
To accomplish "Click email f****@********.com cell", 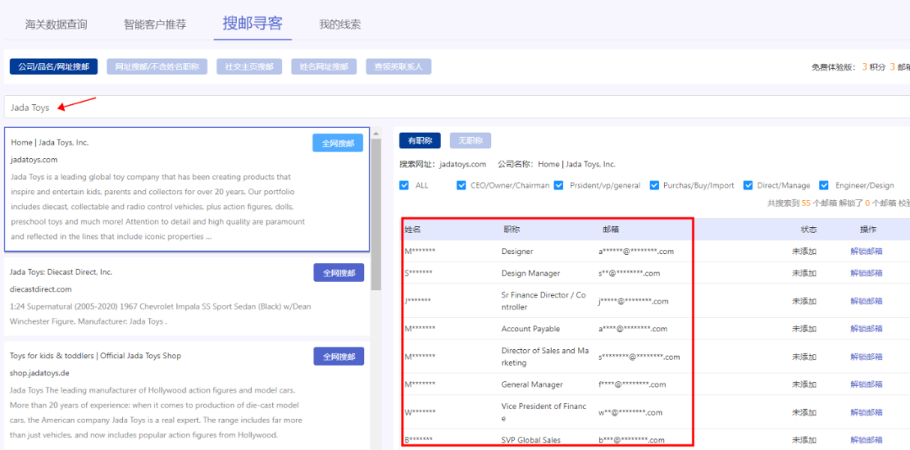I will click(x=632, y=384).
